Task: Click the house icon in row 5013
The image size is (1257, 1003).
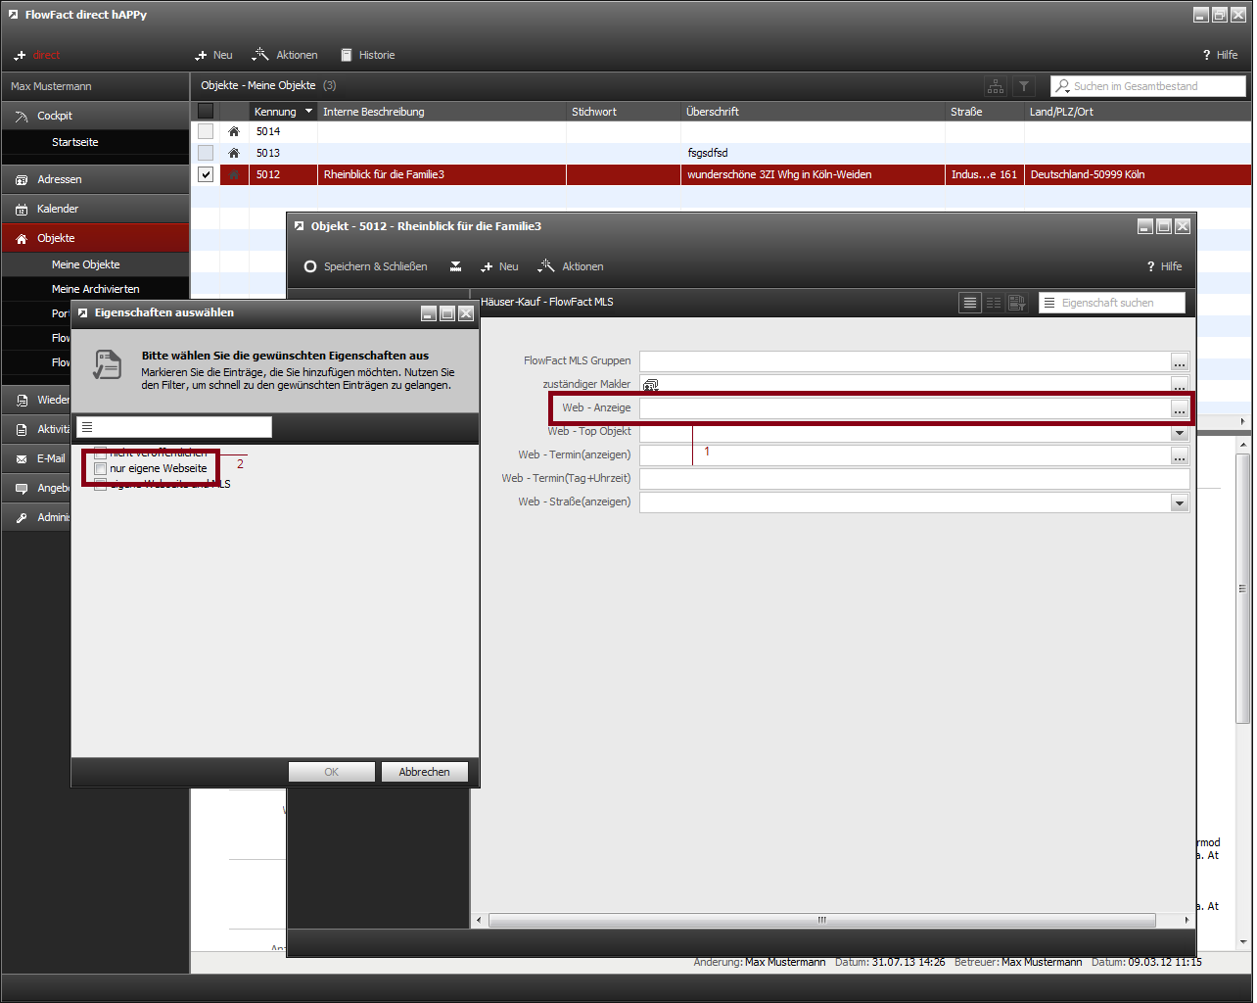Action: click(x=234, y=153)
